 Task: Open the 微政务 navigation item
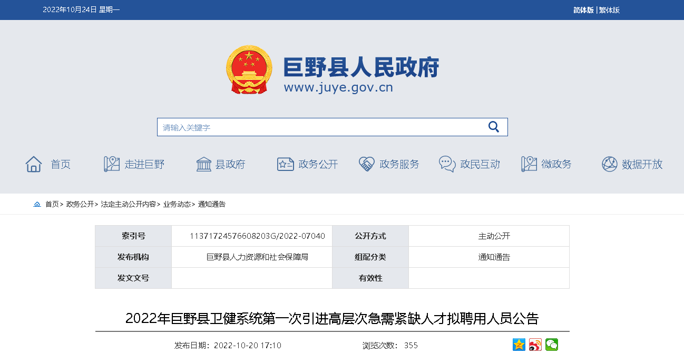click(x=546, y=164)
